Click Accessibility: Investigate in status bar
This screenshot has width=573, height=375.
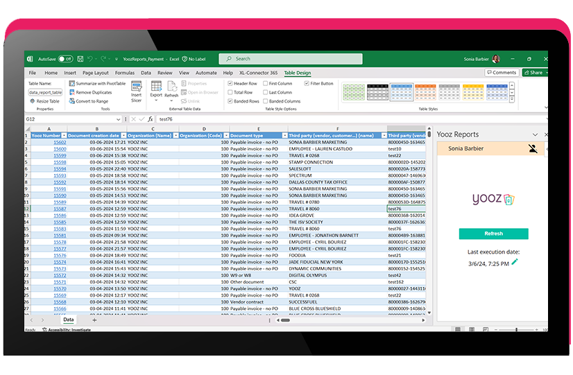coord(67,330)
